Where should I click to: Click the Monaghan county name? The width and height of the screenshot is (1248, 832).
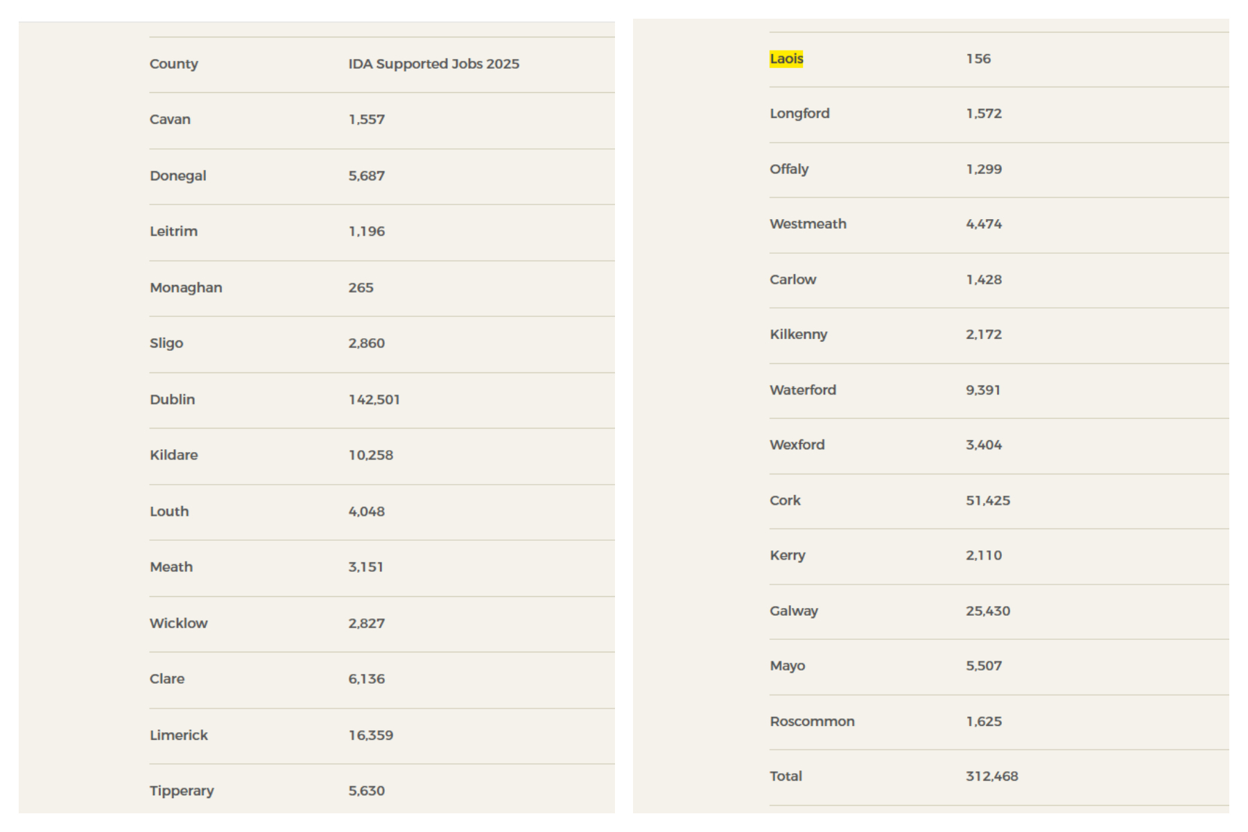[186, 288]
